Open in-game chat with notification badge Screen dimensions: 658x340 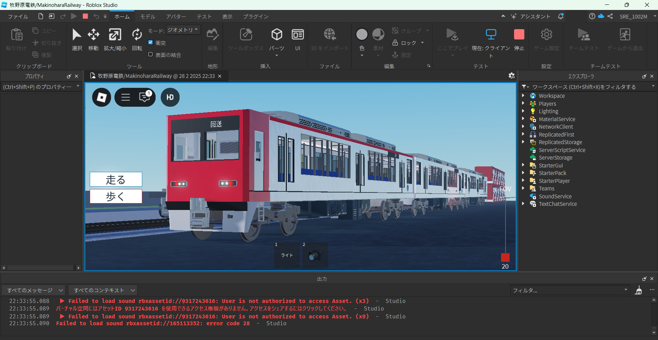(x=145, y=97)
